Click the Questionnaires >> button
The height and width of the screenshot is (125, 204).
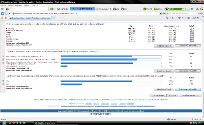190,95
